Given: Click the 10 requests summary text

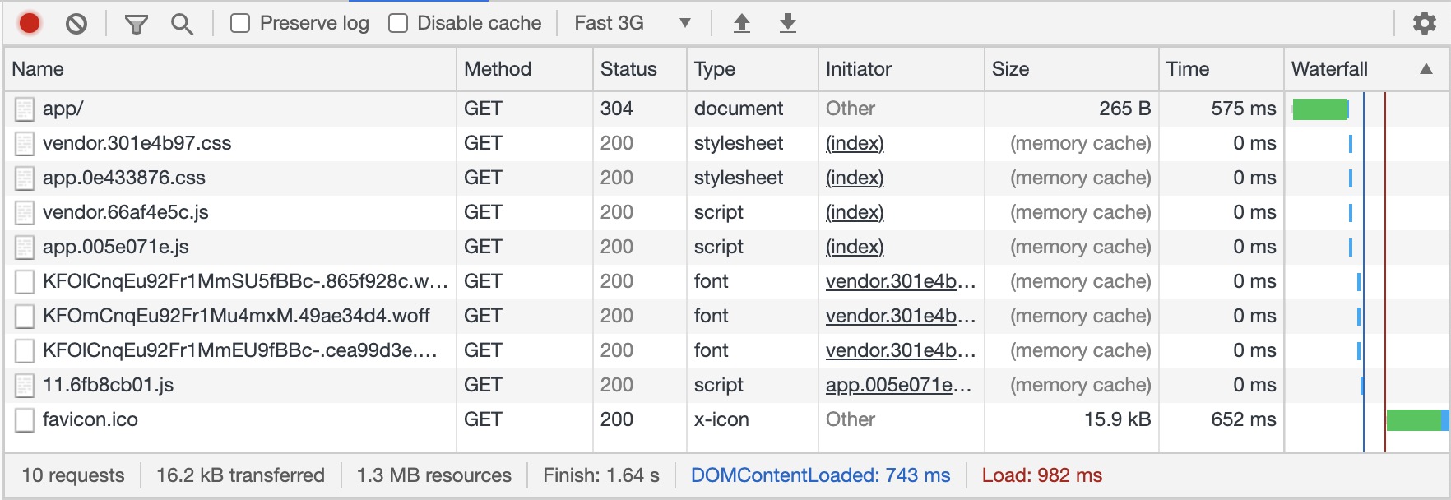Looking at the screenshot, I should click(73, 475).
